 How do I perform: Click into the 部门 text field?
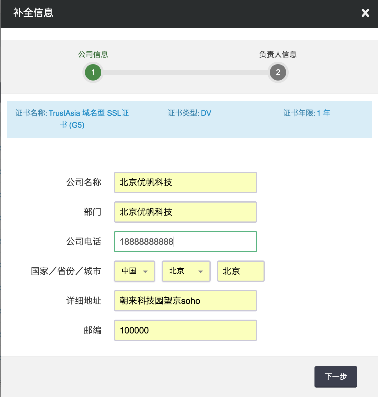coord(185,212)
